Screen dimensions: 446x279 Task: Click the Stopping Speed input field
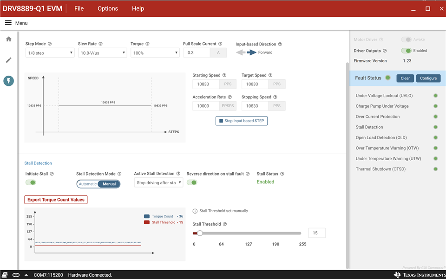click(255, 106)
